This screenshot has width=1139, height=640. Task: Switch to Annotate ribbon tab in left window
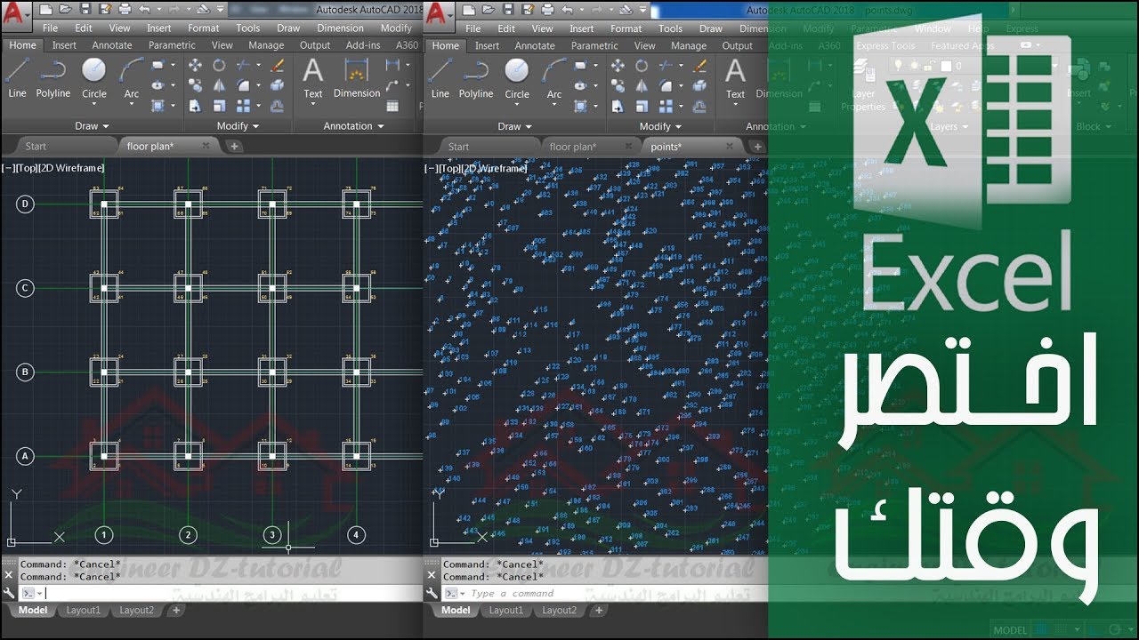112,45
